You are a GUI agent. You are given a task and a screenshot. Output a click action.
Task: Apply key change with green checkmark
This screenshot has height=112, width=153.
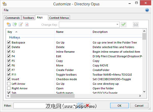click(124, 24)
